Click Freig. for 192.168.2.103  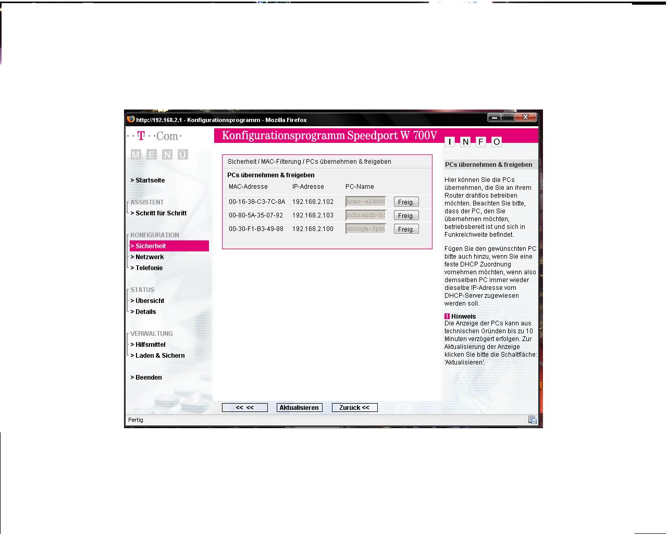(406, 215)
